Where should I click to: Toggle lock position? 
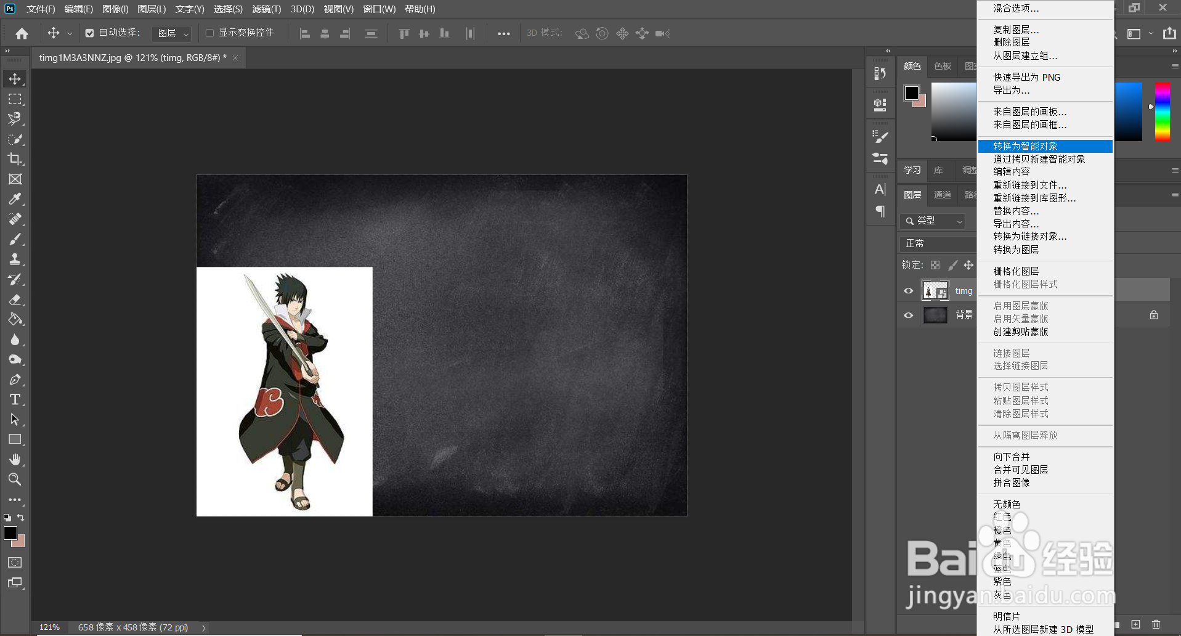[969, 265]
